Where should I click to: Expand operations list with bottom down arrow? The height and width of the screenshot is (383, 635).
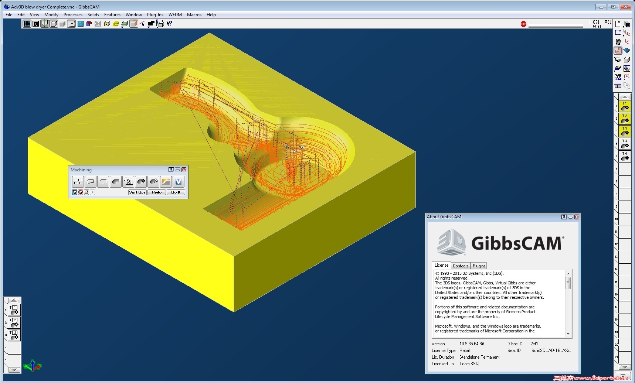[625, 367]
